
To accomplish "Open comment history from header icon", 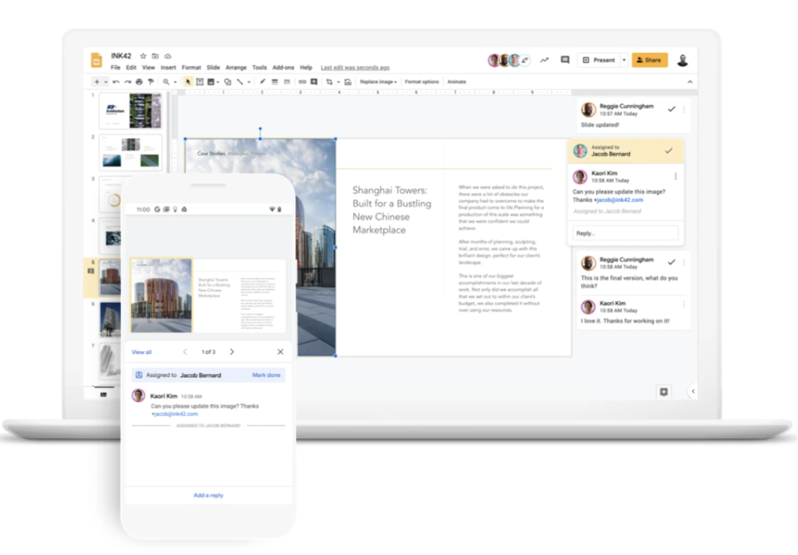I will pos(565,60).
